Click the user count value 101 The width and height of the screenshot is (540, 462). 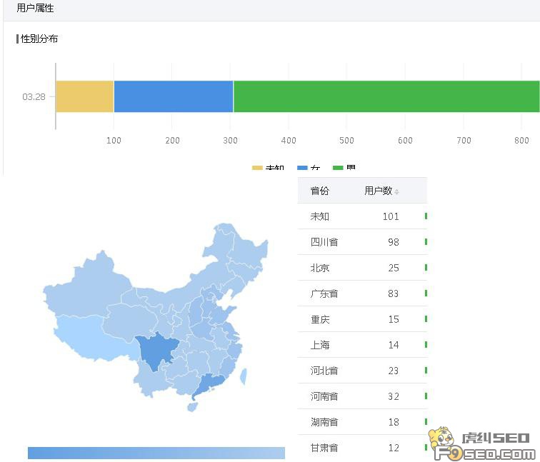(391, 216)
